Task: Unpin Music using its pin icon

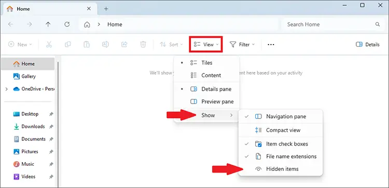Action: click(51, 164)
